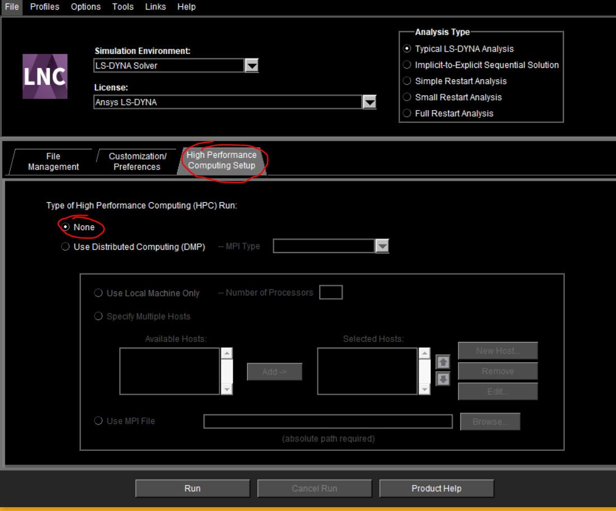Click the Add -> hosts button

click(274, 372)
